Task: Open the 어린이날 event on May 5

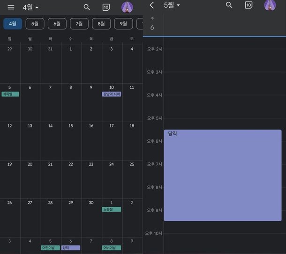Action: pos(50,247)
